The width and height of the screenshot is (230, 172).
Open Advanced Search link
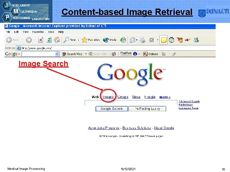189,101
